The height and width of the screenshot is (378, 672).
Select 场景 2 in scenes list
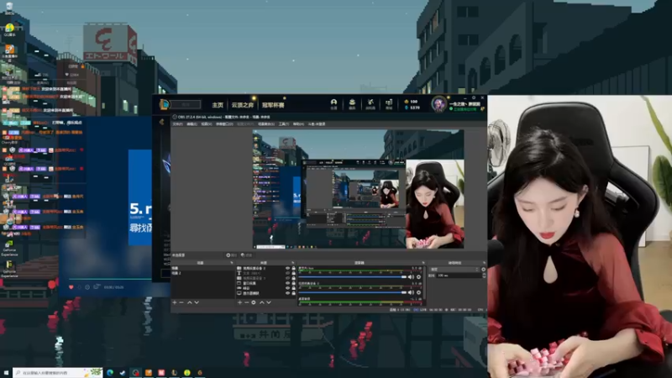pyautogui.click(x=176, y=273)
